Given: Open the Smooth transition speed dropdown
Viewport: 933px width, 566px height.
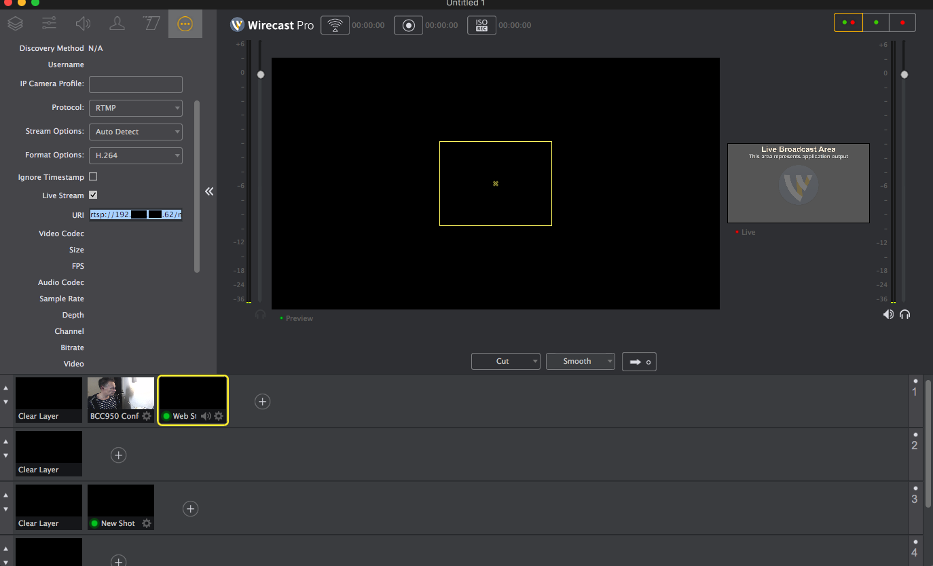Looking at the screenshot, I should (x=580, y=361).
